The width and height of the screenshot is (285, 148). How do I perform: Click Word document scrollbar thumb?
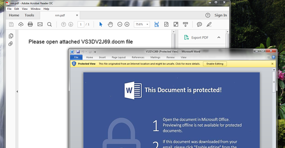(x=274, y=82)
